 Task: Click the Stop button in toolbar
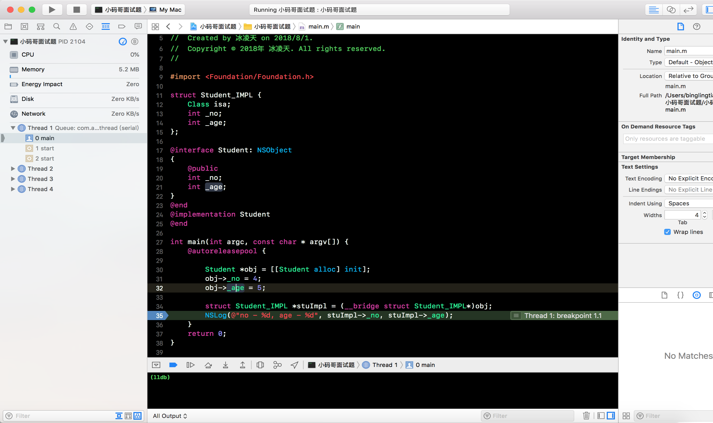pyautogui.click(x=77, y=10)
